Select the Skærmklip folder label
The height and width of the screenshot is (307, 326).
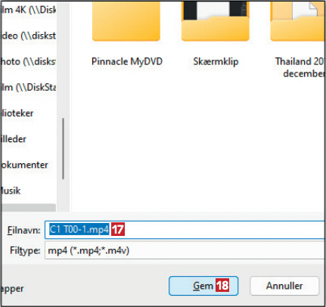pos(216,62)
